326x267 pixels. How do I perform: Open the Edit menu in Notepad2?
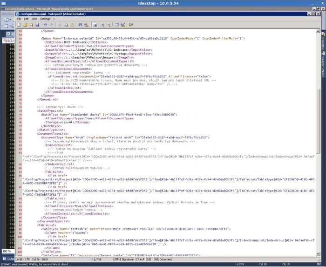(x=26, y=19)
